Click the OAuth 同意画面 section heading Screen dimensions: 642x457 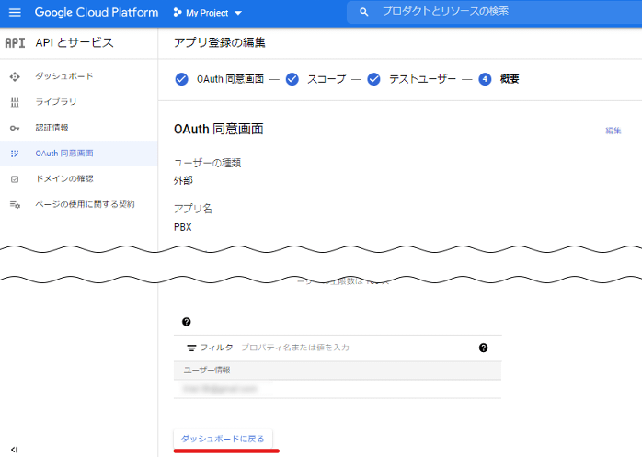[219, 129]
